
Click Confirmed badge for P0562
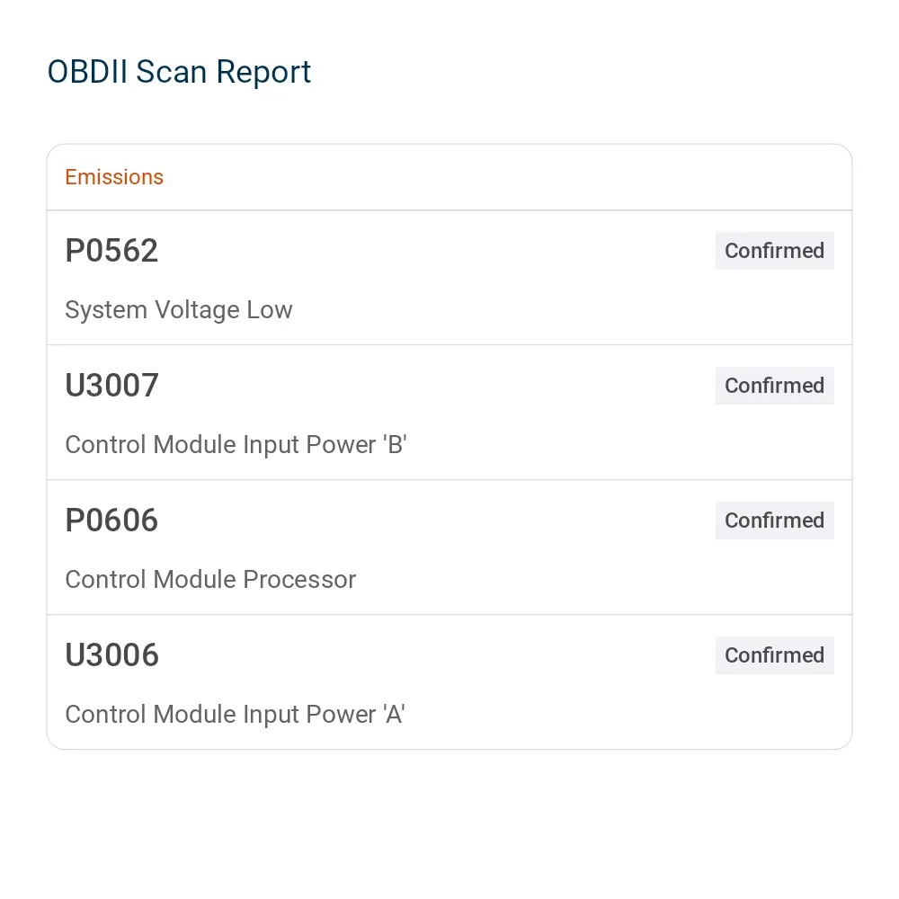(774, 251)
